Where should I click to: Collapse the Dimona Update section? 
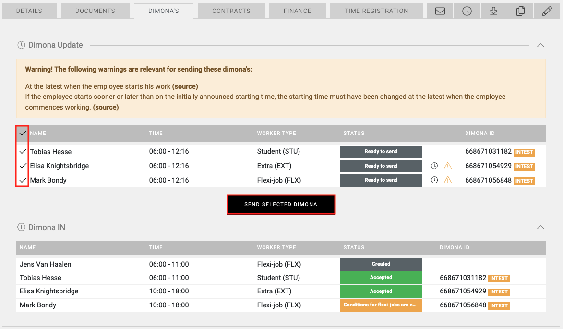[540, 45]
